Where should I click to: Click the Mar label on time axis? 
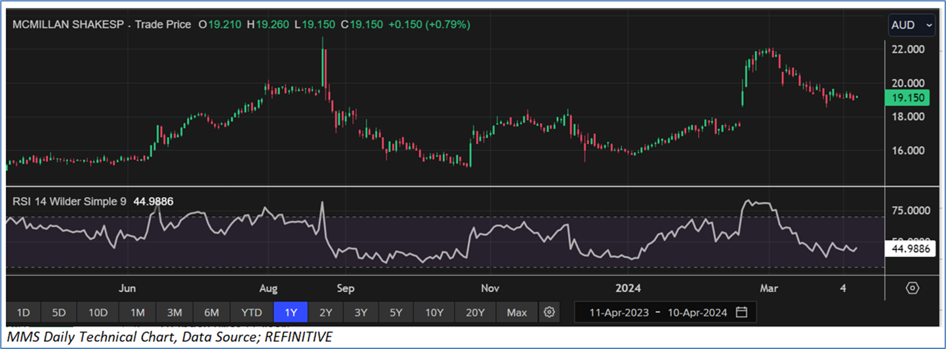[x=768, y=288]
